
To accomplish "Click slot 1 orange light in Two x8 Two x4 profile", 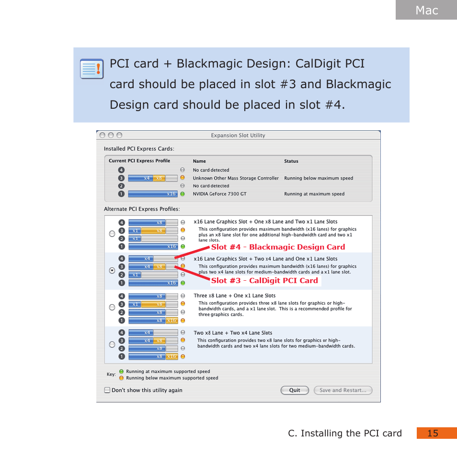I will (x=183, y=356).
